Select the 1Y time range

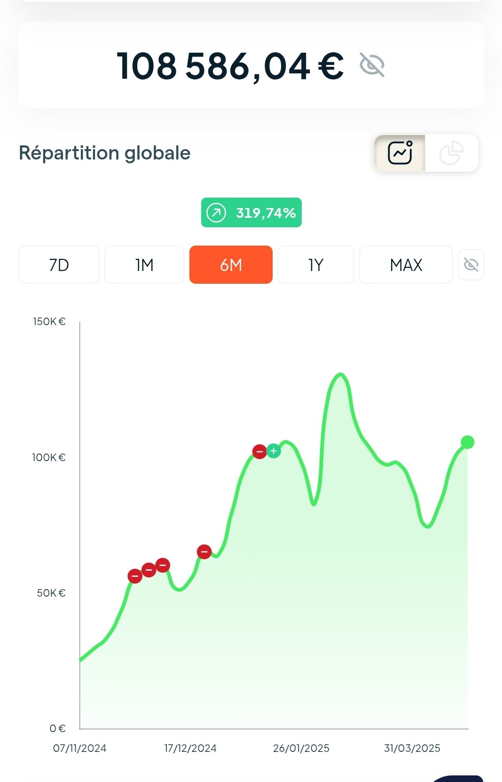point(316,265)
